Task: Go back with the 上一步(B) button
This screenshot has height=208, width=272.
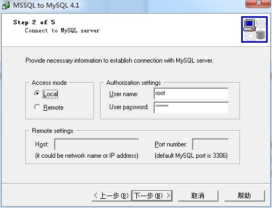Action: click(111, 196)
